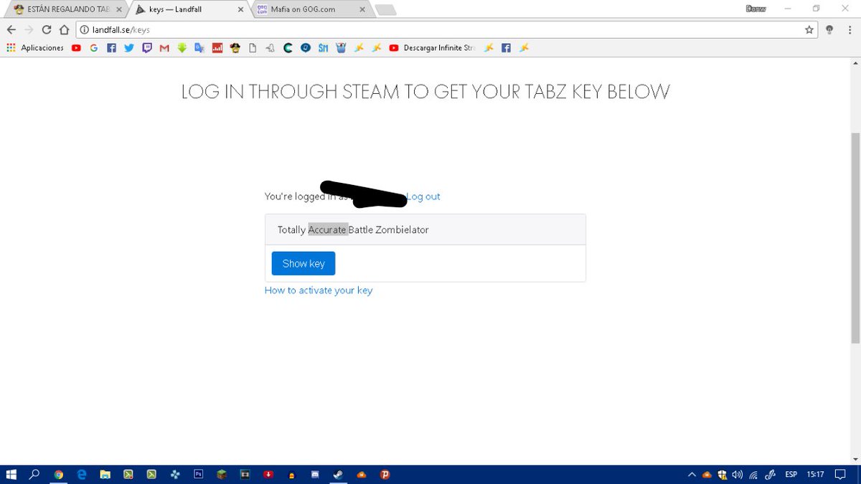The image size is (861, 484).
Task: Switch to the Mafia on GOG.com tab
Action: (x=309, y=9)
